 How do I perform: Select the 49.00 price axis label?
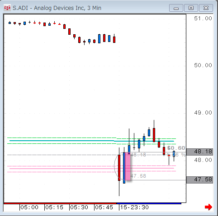[203, 113]
